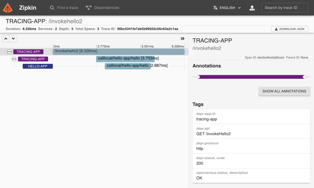Collapse the child TRACING-APP span tree node

[x=14, y=59]
